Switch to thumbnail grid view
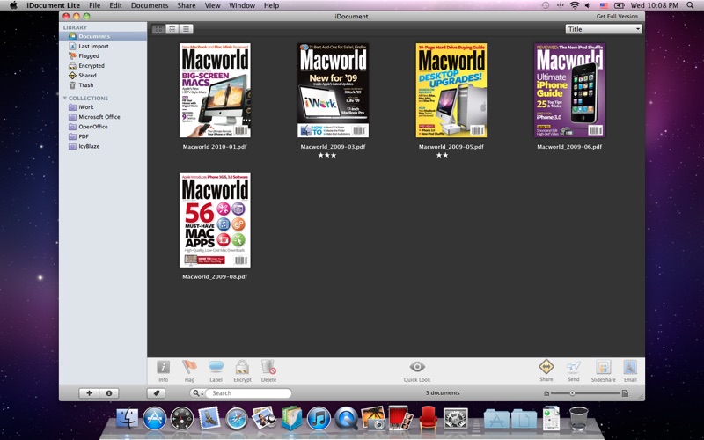Screen dimensions: 704x440 158,29
